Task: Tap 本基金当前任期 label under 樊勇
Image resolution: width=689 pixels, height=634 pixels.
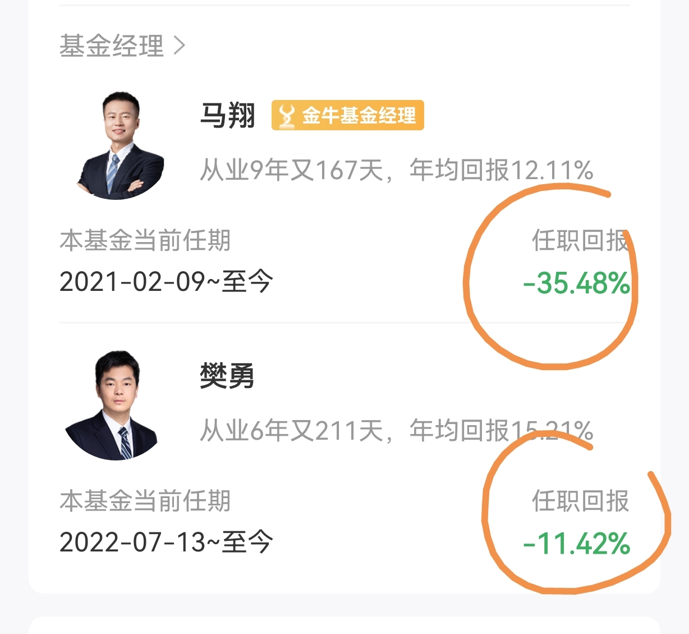Action: click(145, 501)
